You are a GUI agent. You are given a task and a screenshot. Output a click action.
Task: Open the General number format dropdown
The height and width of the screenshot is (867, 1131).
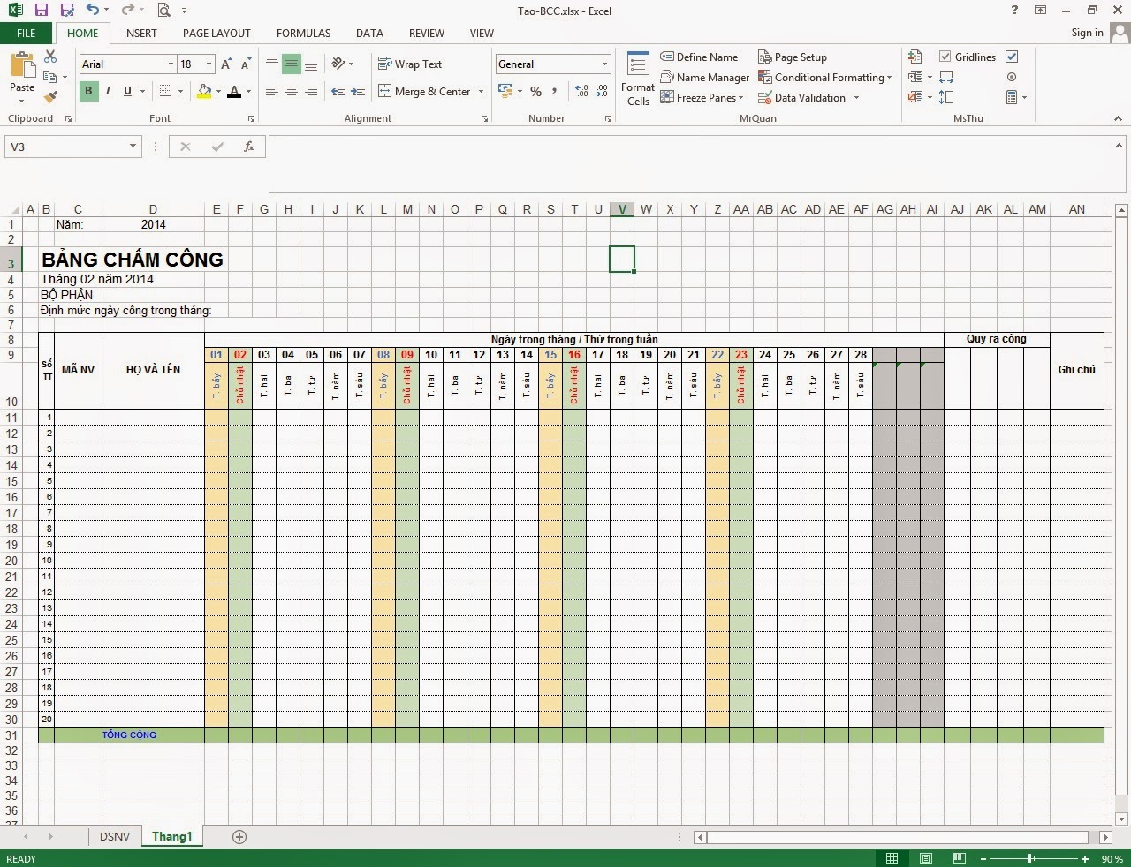tap(604, 64)
